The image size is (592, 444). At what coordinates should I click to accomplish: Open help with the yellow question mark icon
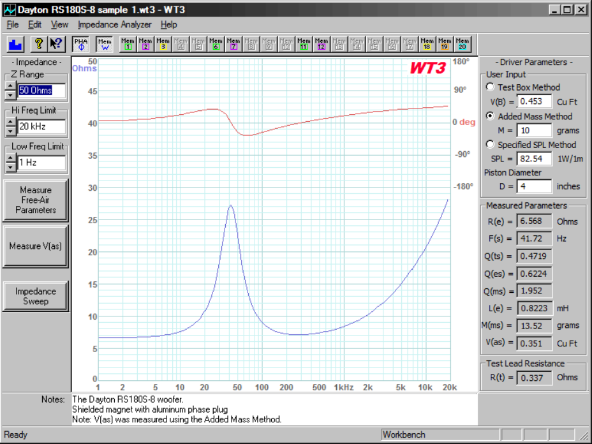(x=38, y=43)
